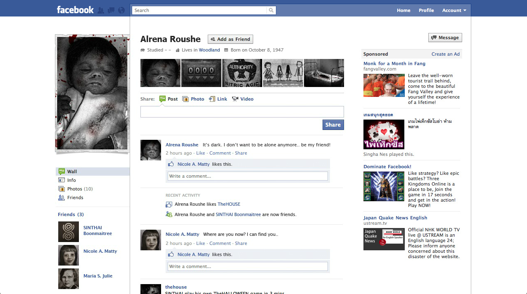
Task: Focus the Facebook search field
Action: [x=200, y=10]
